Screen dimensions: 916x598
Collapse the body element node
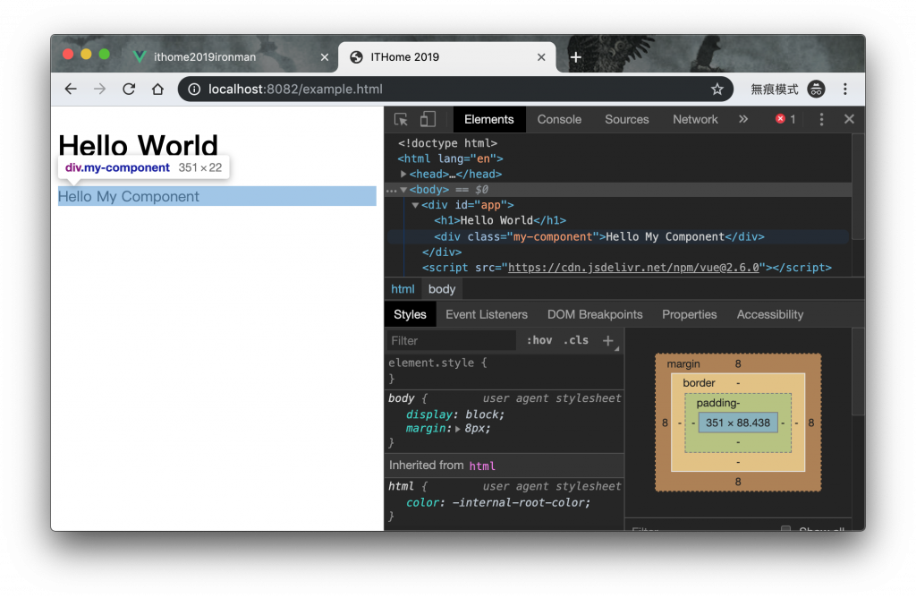403,190
